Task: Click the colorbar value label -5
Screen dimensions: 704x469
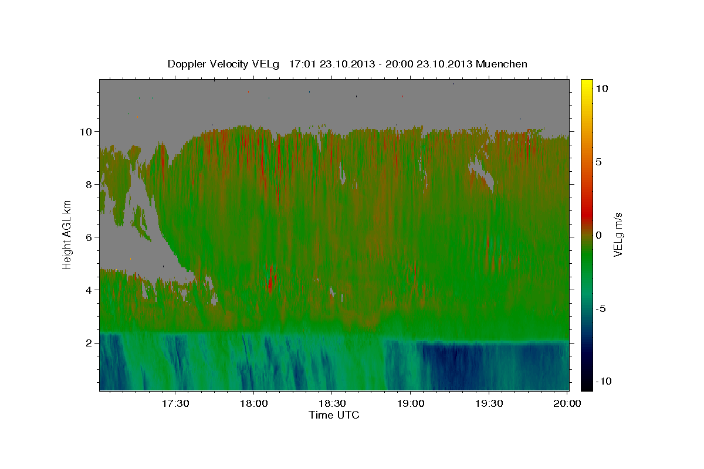Action: [x=601, y=308]
